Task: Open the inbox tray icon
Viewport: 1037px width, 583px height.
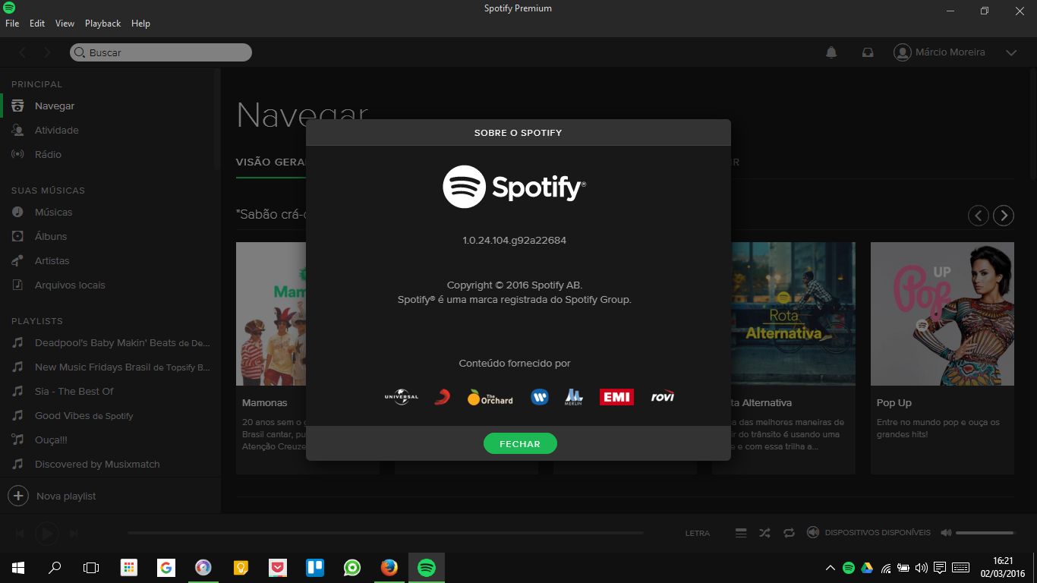Action: point(868,52)
